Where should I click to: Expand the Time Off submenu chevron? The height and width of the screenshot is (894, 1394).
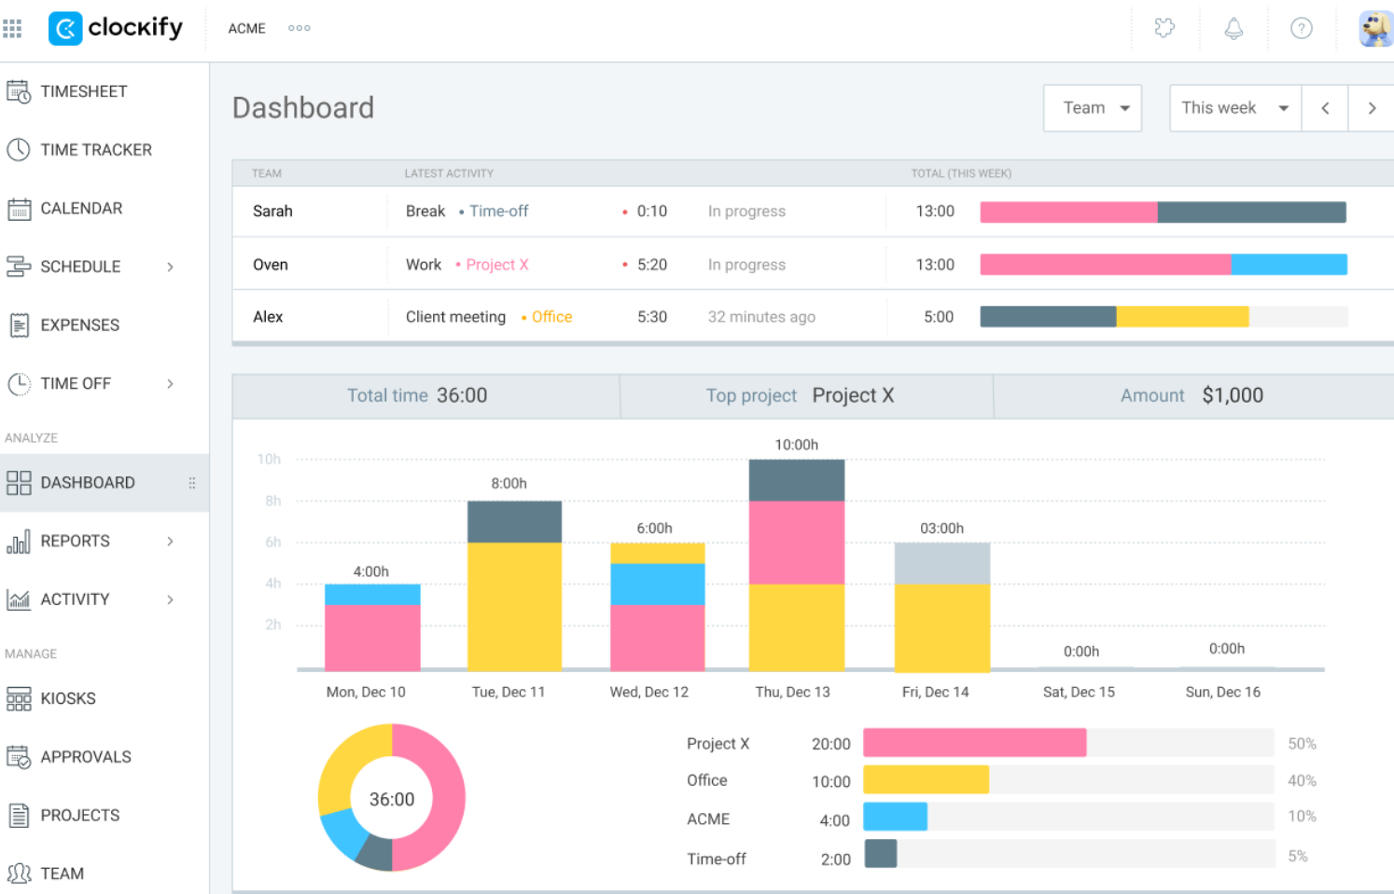(x=170, y=383)
